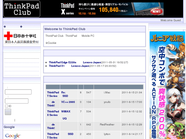Open ThinkPad T Series forum in i.Mac row
The image size is (186, 139).
click(53, 94)
